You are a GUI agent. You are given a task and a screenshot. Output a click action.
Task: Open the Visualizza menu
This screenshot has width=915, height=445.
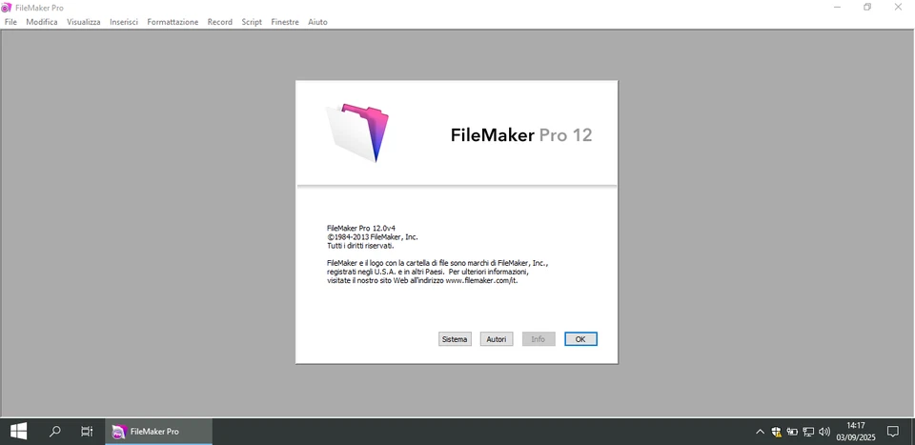point(84,22)
